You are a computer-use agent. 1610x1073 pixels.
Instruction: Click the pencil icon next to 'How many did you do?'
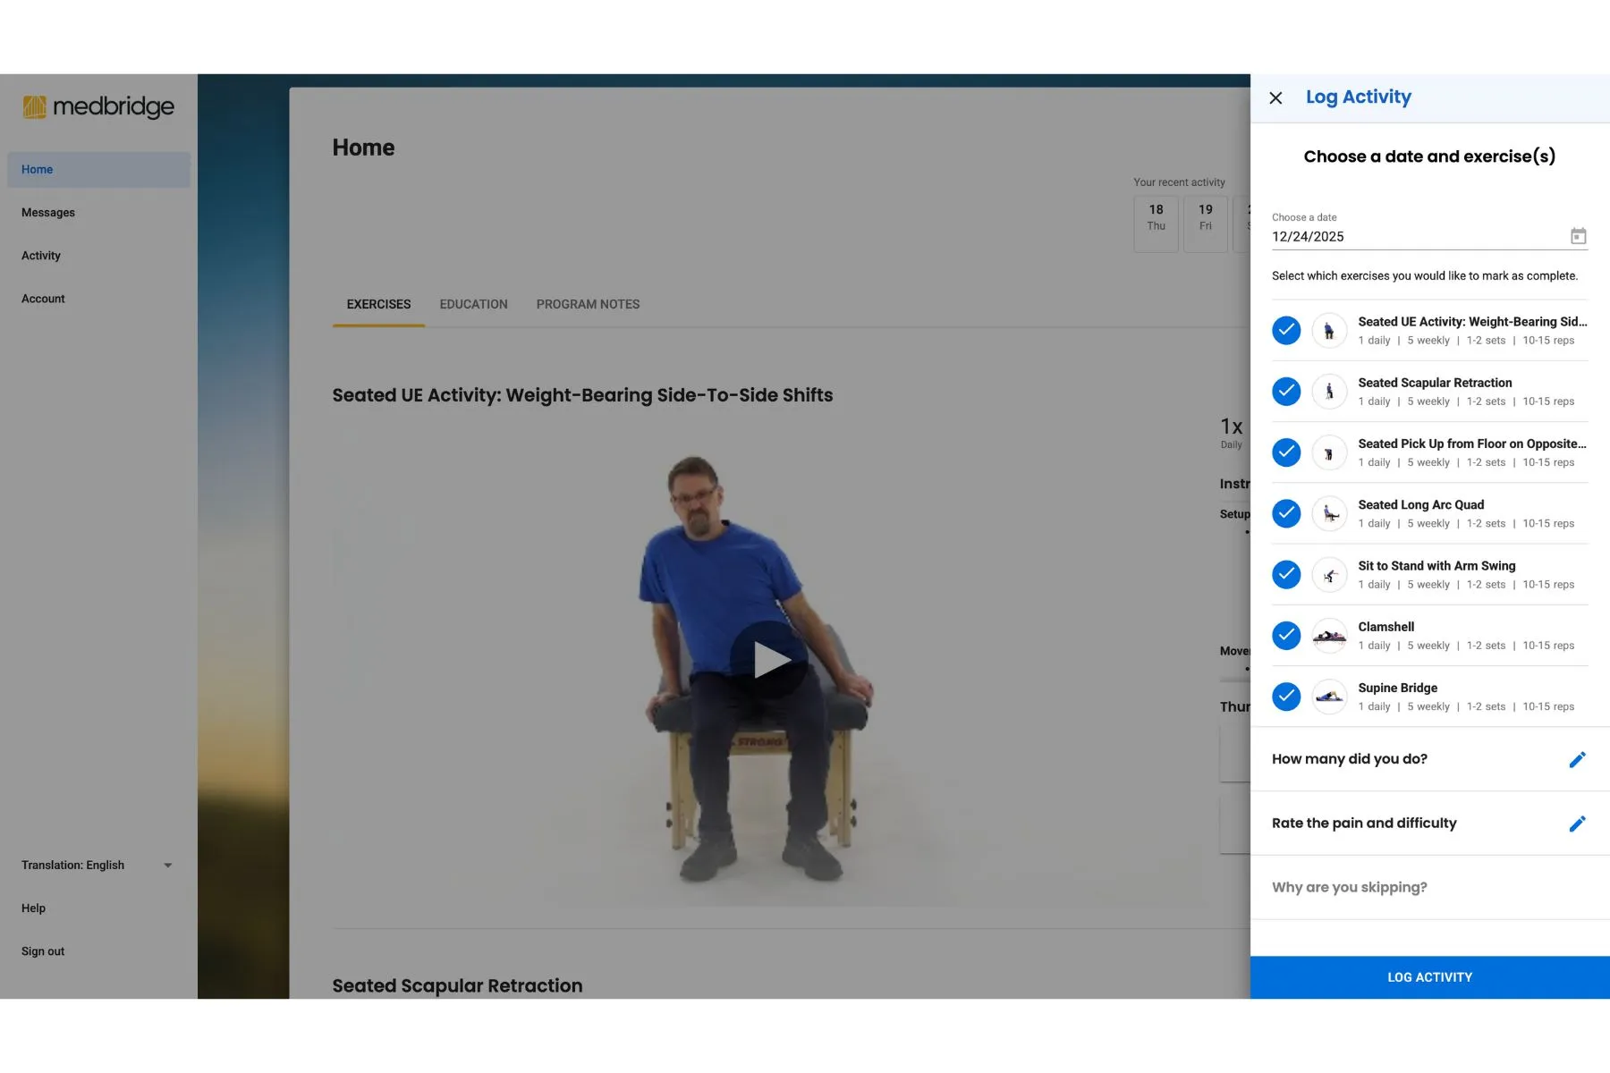(1578, 759)
